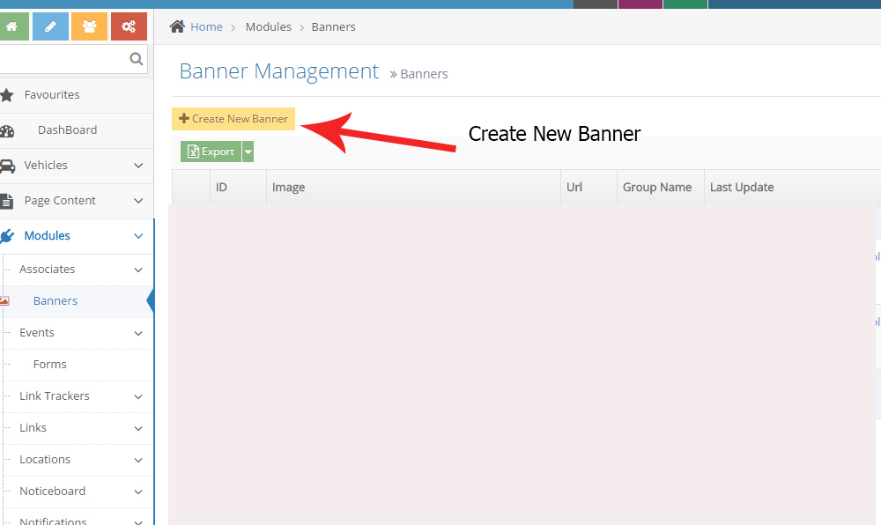This screenshot has height=525, width=881.
Task: Expand the Noticeboard sidebar section
Action: click(x=52, y=491)
